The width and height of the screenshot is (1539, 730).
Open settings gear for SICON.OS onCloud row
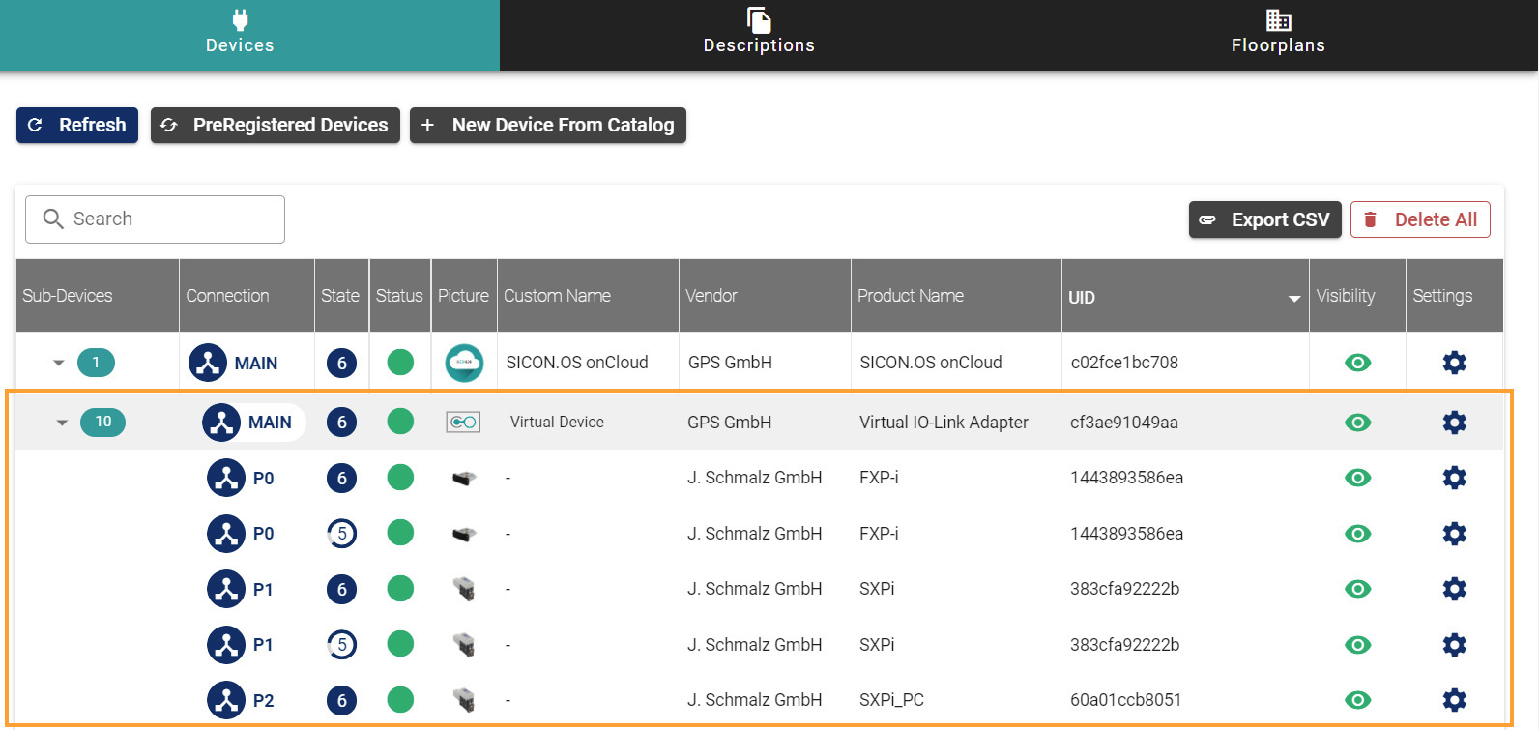click(x=1454, y=363)
